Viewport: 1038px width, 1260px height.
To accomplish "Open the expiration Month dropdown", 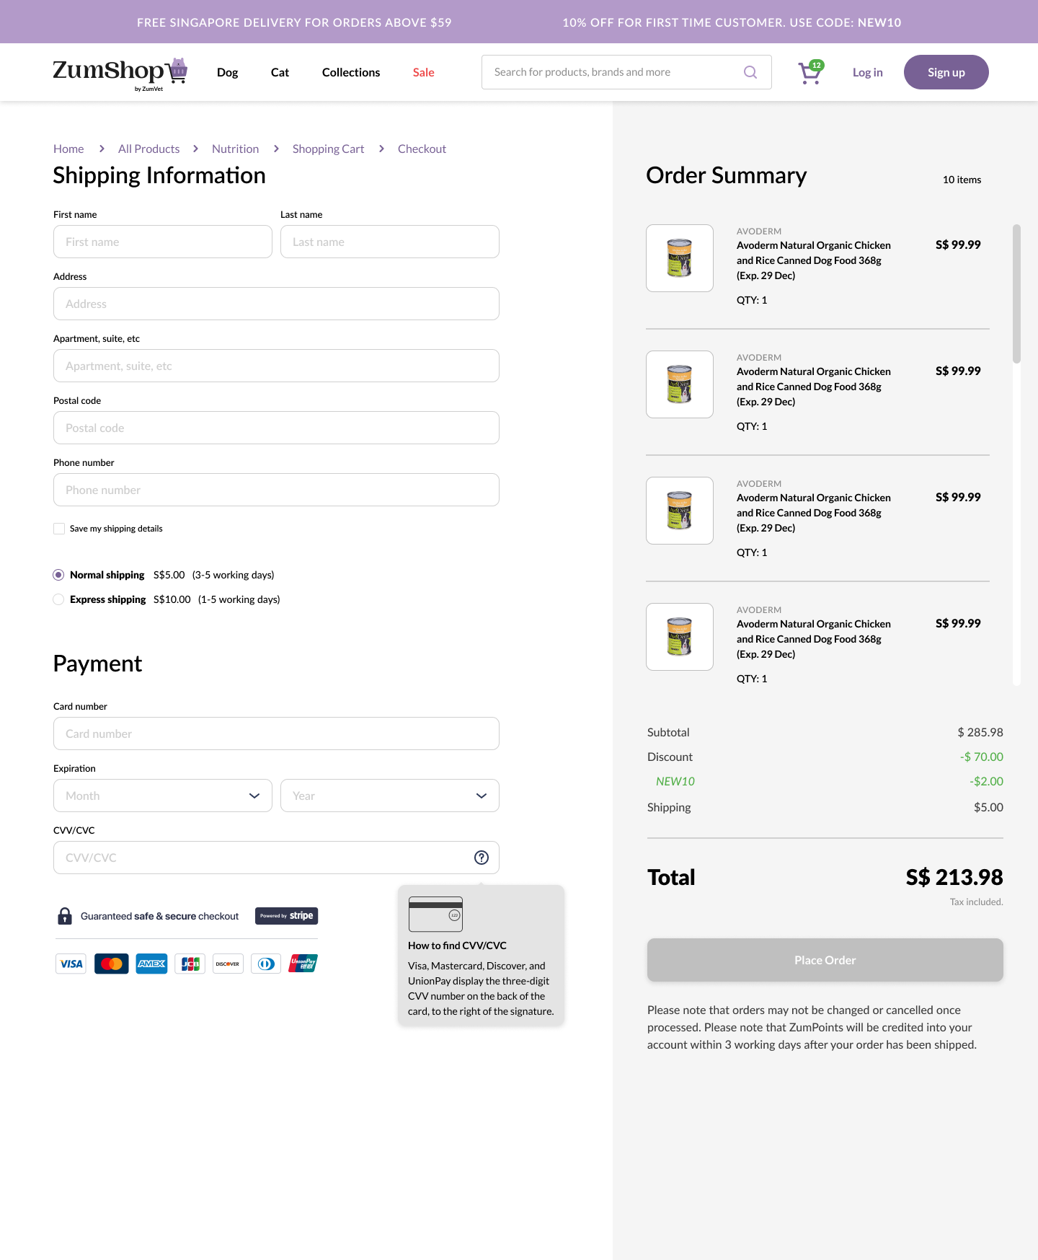I will [163, 796].
